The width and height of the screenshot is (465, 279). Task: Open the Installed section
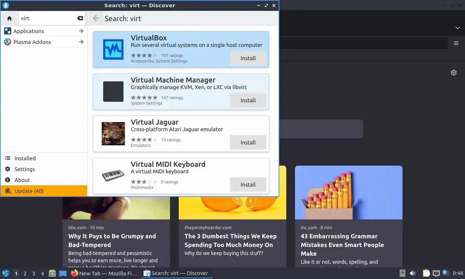(x=44, y=158)
